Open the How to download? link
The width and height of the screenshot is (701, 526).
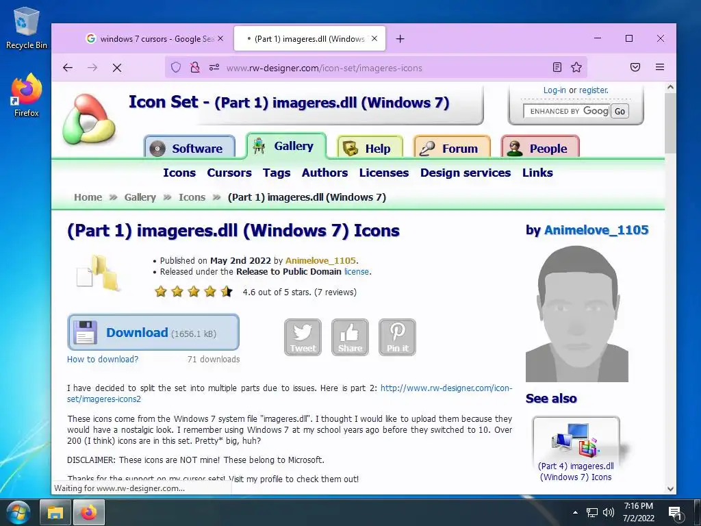click(103, 359)
